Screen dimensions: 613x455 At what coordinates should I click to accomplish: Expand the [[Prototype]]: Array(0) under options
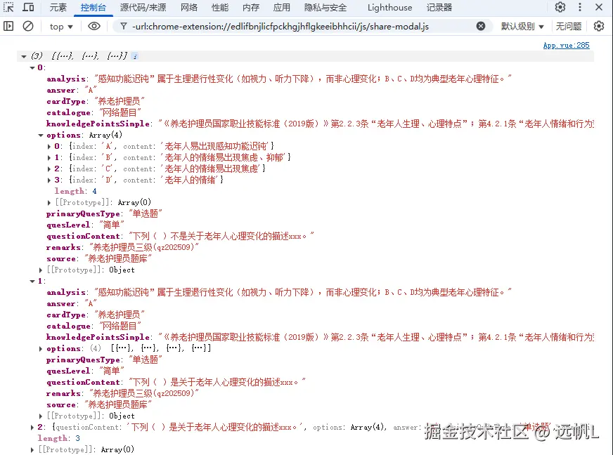tap(49, 203)
